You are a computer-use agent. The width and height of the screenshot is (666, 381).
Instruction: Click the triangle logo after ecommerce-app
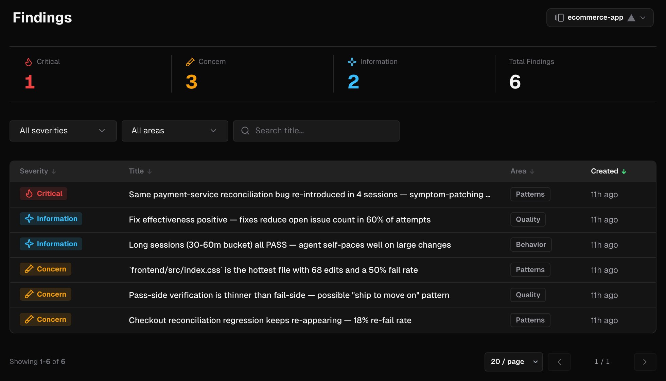point(631,18)
